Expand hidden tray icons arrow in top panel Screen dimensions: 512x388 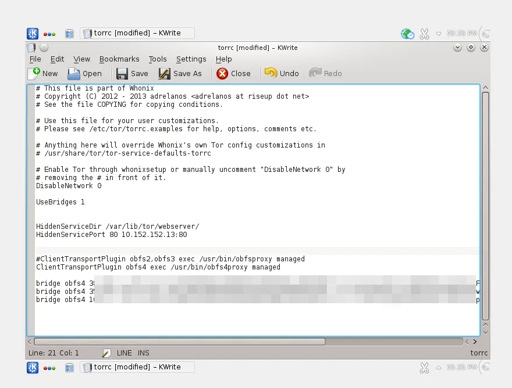[439, 34]
